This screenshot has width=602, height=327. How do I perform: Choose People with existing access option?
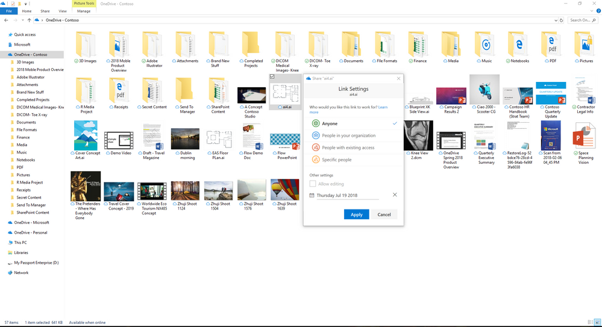(353, 148)
